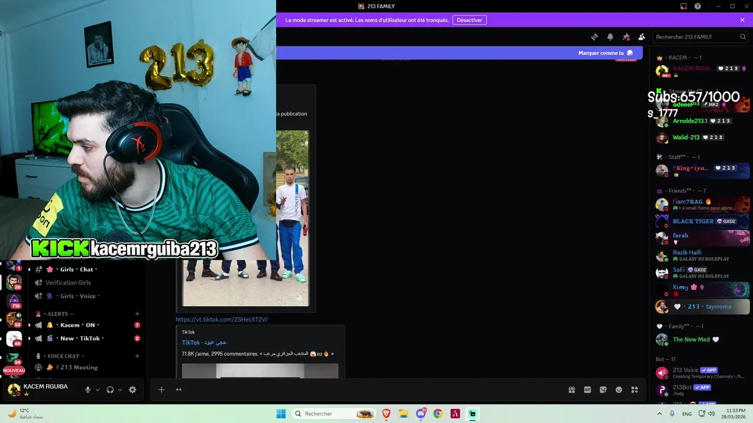This screenshot has height=423, width=753.
Task: Click the taskbar Rechercher search box
Action: point(334,414)
